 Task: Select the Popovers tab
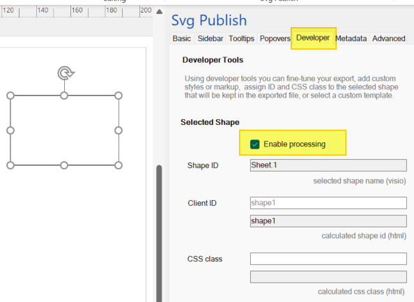275,38
